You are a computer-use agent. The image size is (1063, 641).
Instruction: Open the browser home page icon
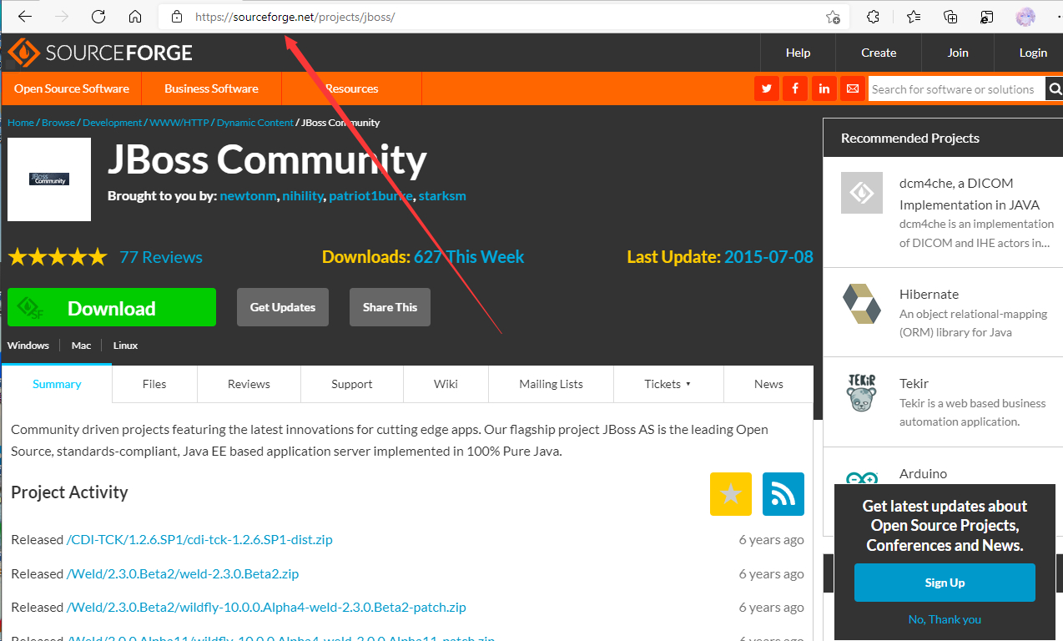point(135,17)
